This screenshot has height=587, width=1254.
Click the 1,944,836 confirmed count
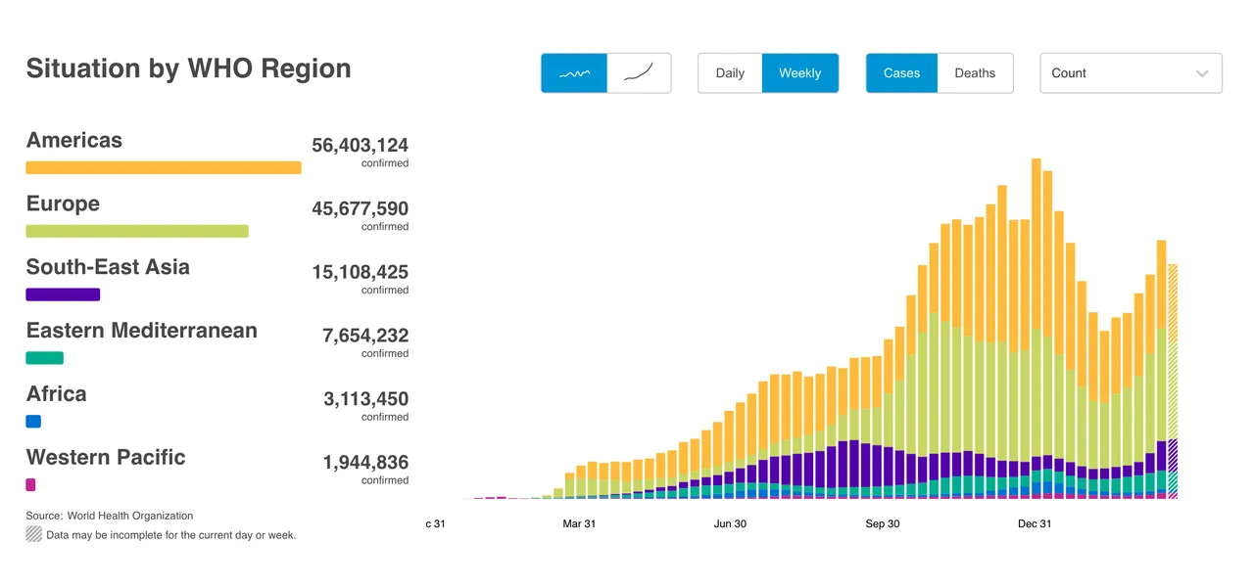[x=366, y=463]
